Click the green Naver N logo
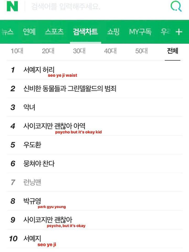This screenshot has width=189, height=252. point(12,7)
